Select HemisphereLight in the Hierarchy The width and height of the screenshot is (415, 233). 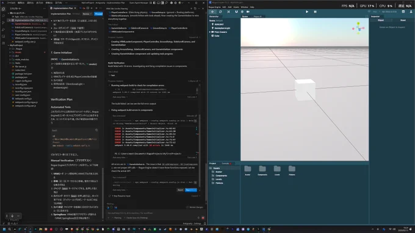pyautogui.click(x=222, y=28)
